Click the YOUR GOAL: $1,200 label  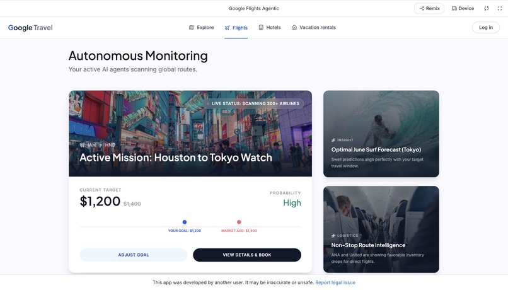184,231
